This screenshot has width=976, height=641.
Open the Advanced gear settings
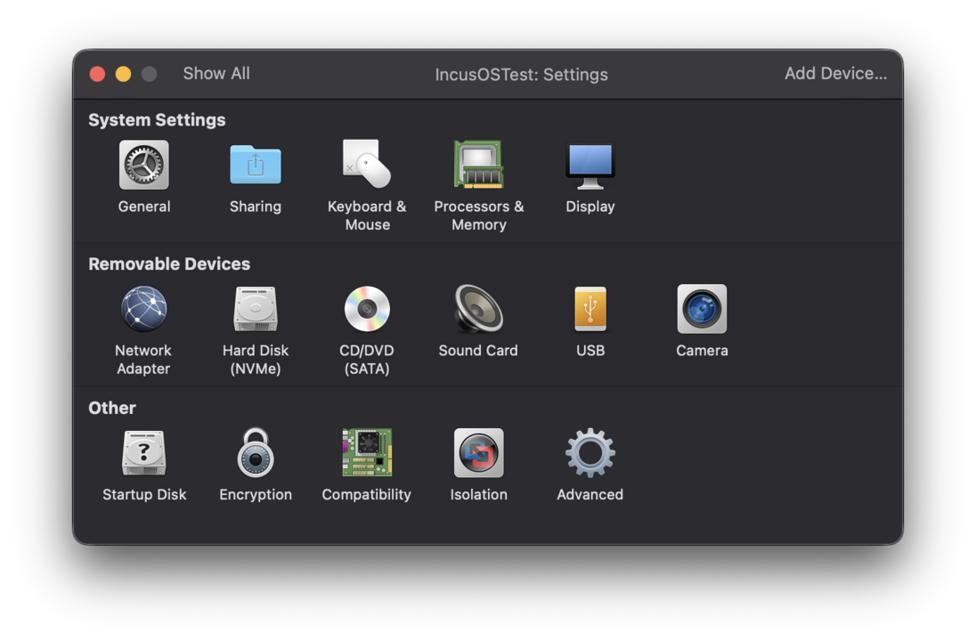(x=590, y=452)
